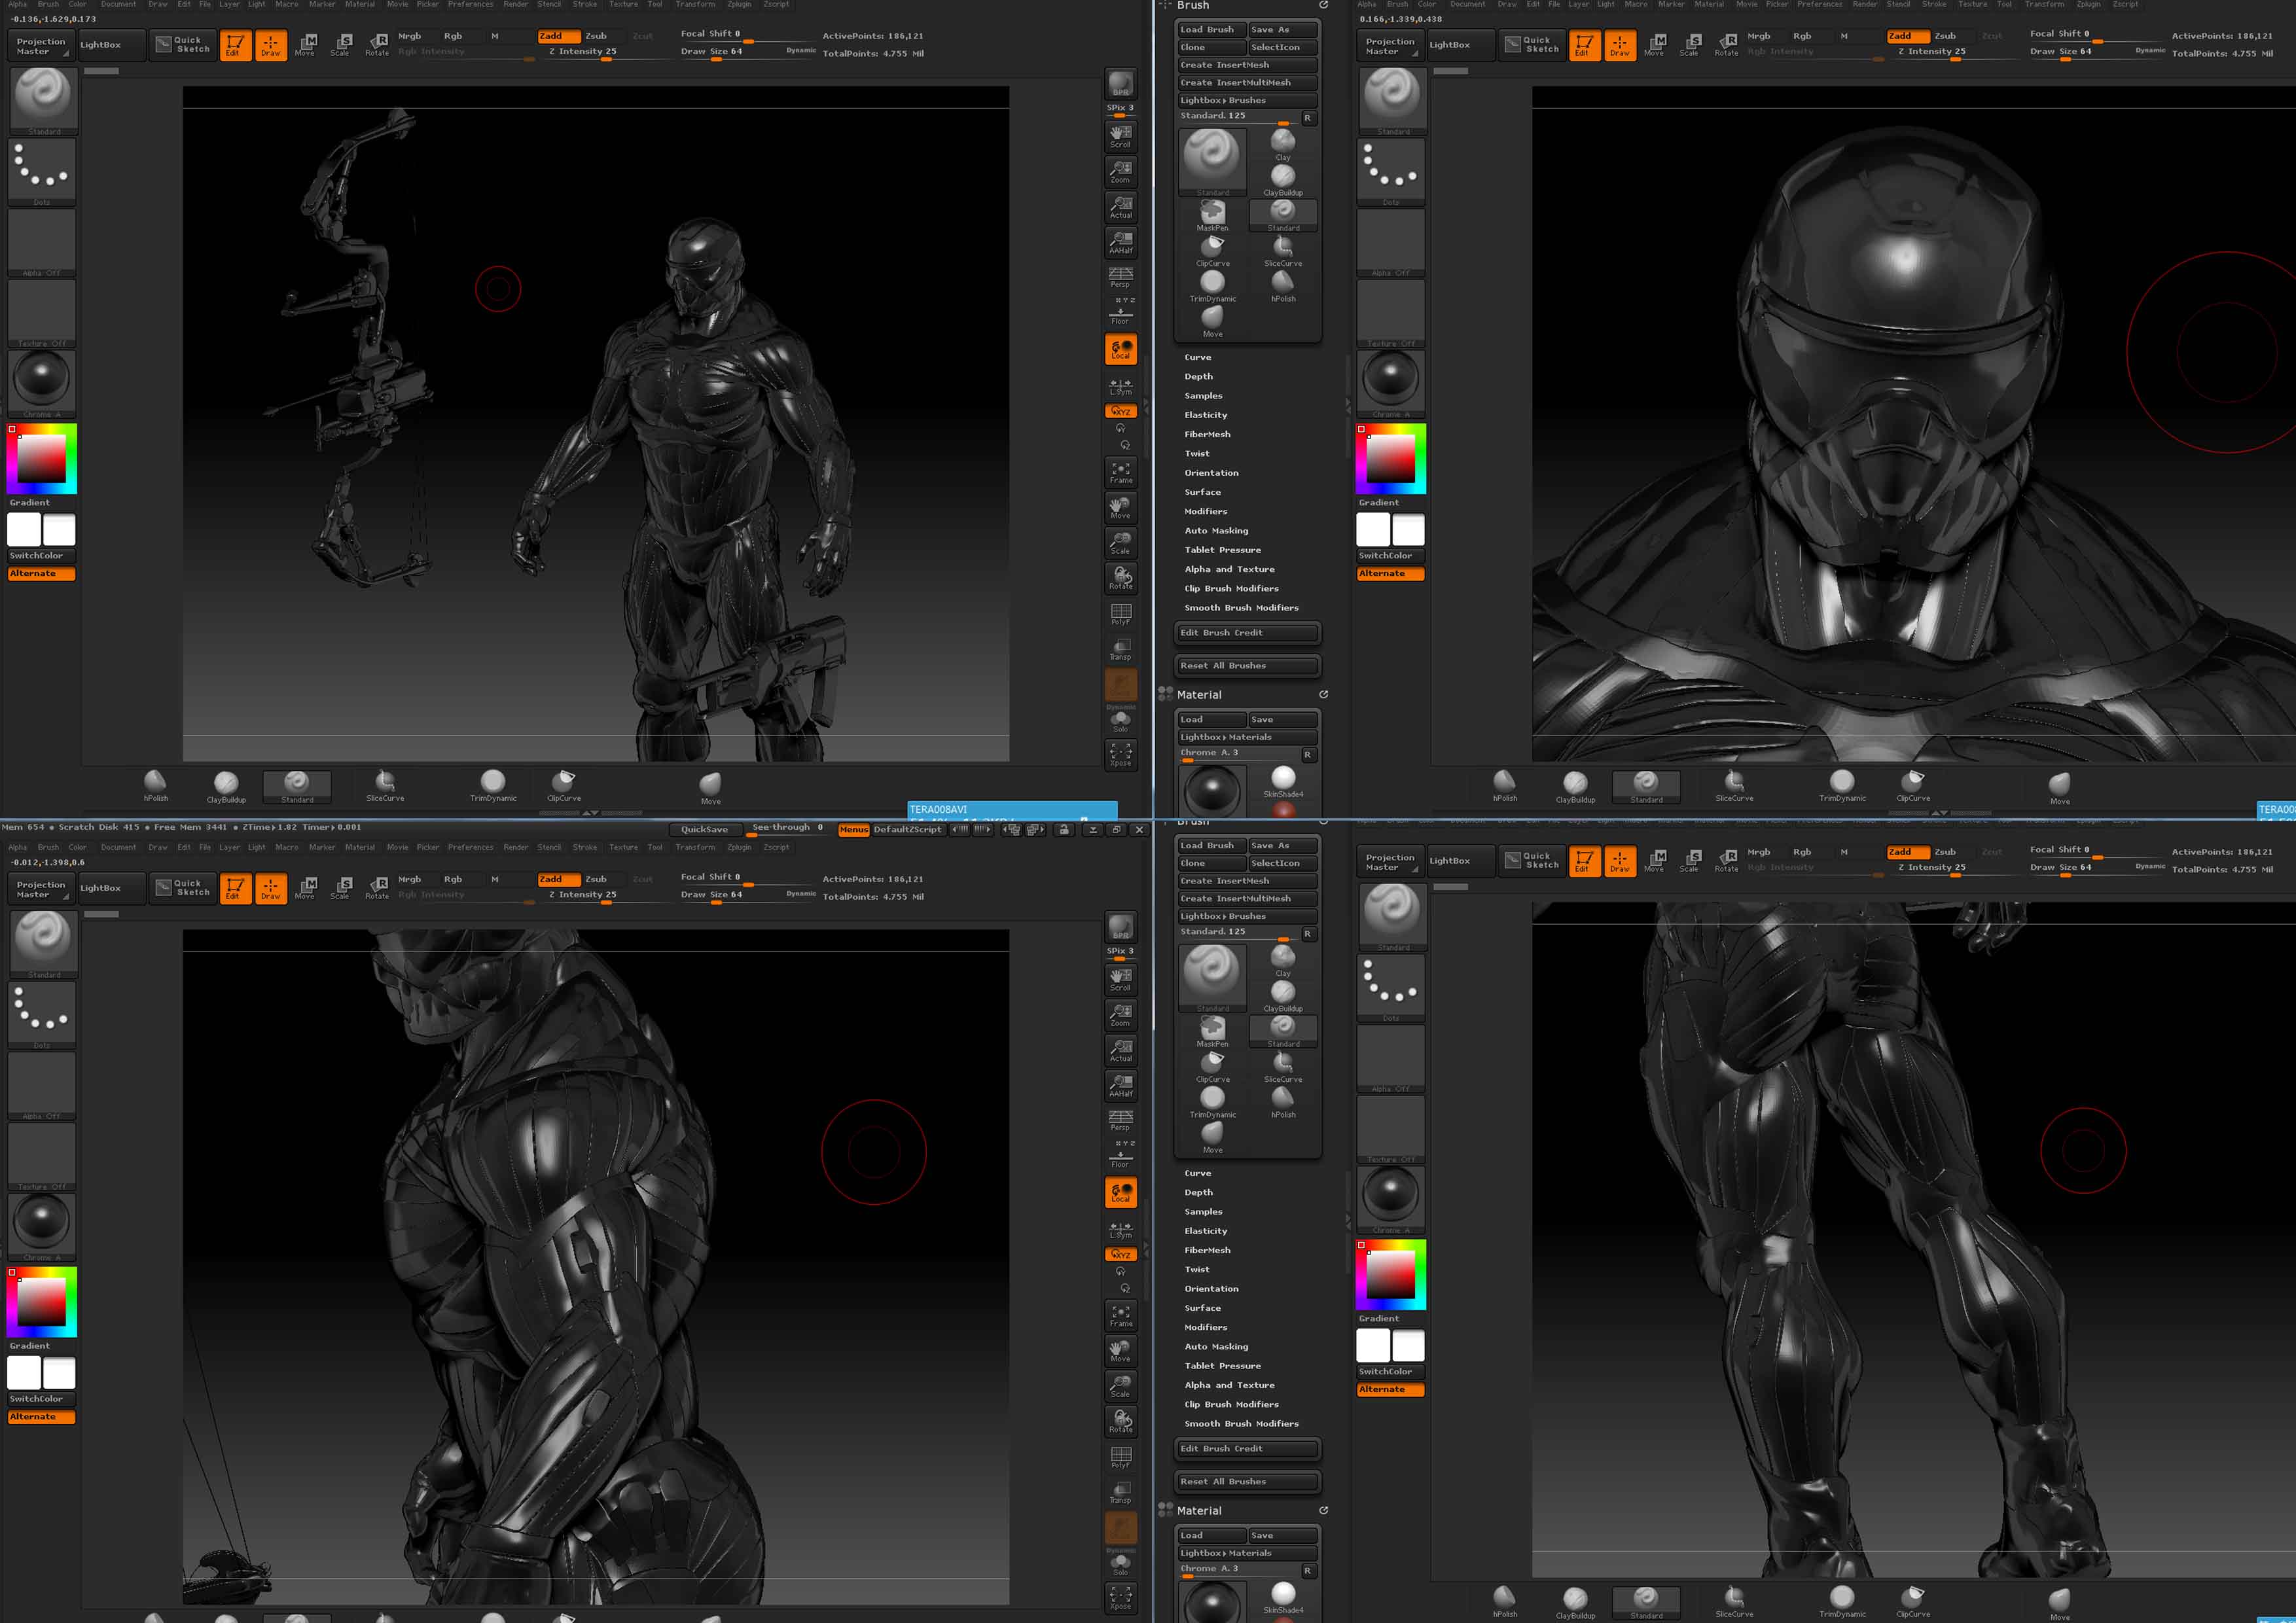Click Create InsertMesh in upper Brush panel

coord(1247,65)
